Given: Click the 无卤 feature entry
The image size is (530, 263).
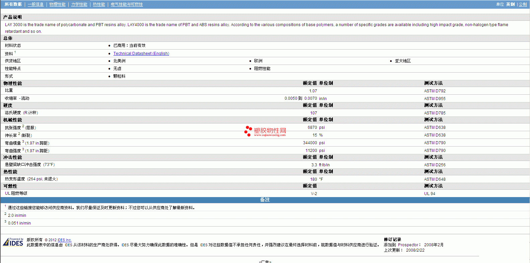Looking at the screenshot, I should click(117, 69).
